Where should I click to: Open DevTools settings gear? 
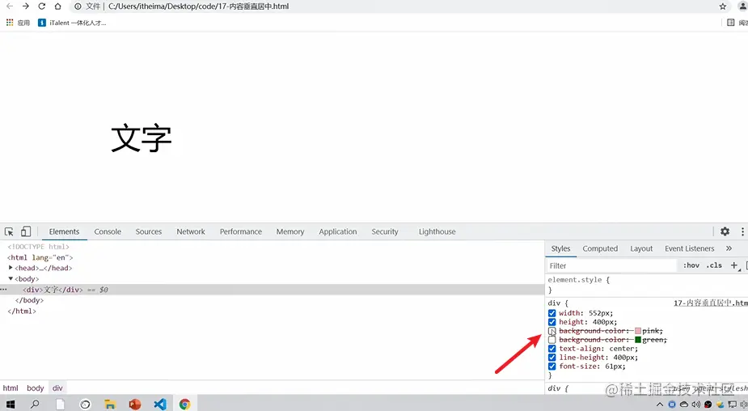coord(725,231)
